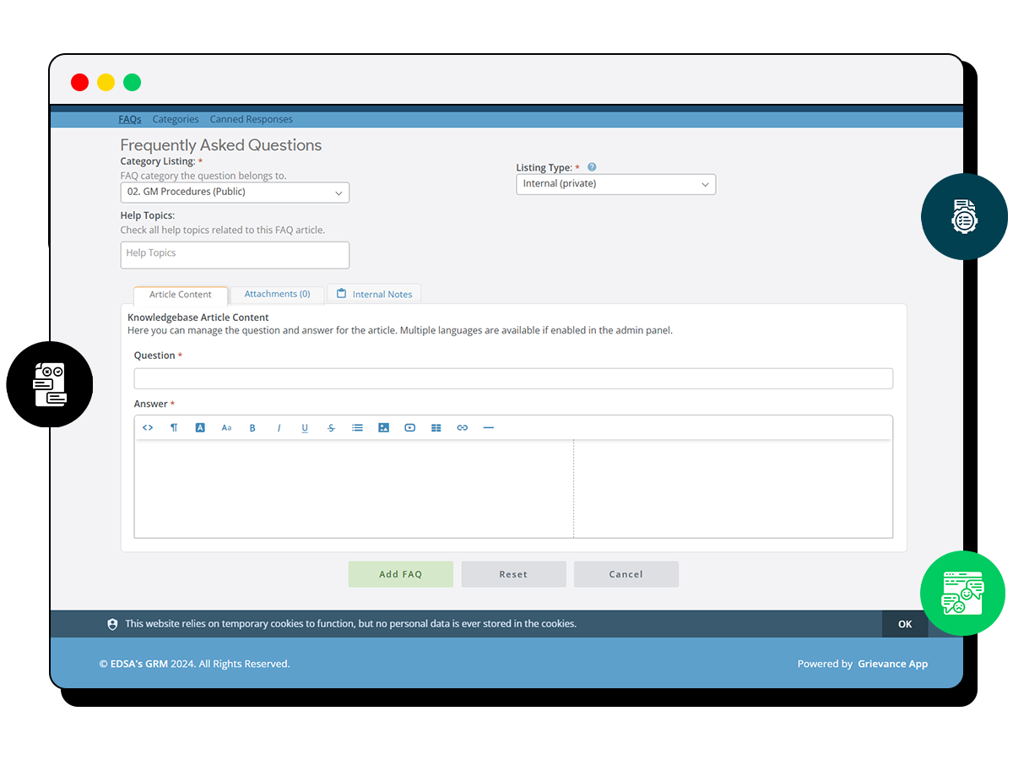Open the text highlight color control
1013x760 pixels.
[x=200, y=427]
